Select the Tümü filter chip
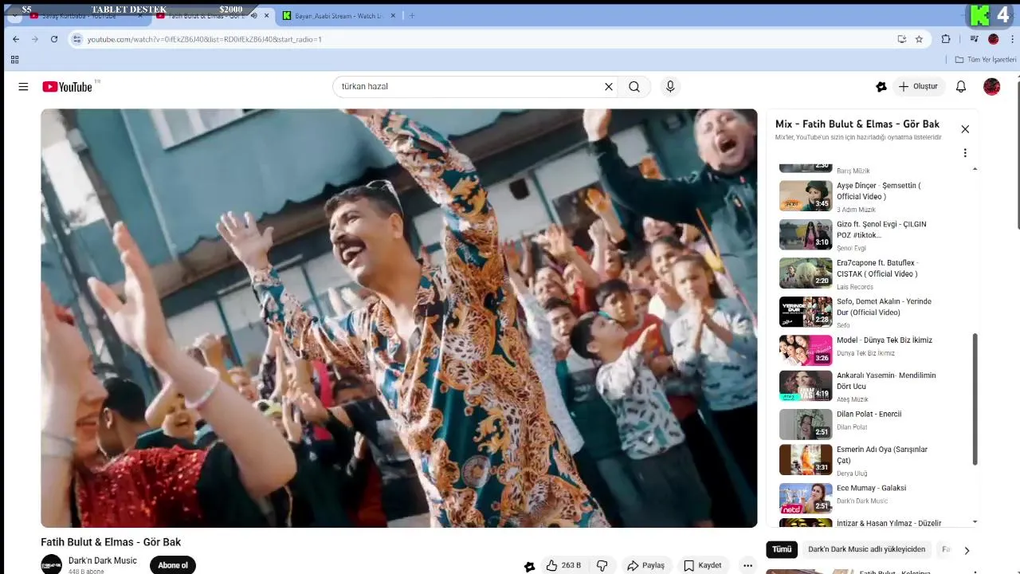The width and height of the screenshot is (1020, 574). click(x=782, y=549)
